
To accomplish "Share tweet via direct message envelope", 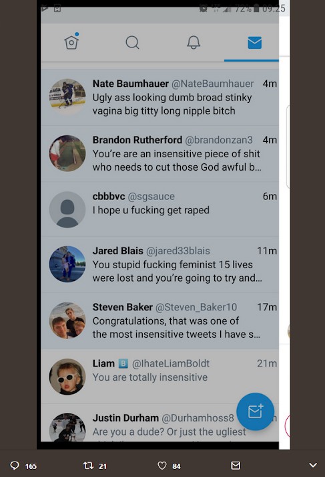I will pos(236,466).
